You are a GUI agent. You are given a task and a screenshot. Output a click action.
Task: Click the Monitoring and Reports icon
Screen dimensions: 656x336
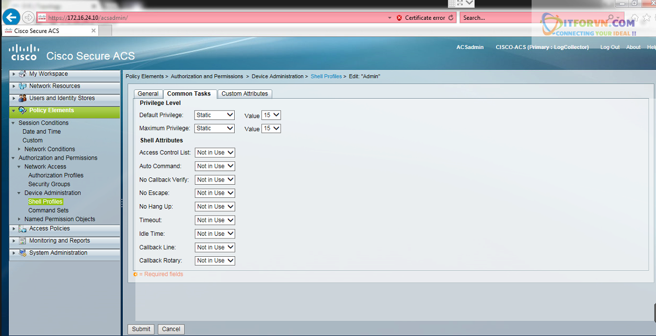coord(22,241)
